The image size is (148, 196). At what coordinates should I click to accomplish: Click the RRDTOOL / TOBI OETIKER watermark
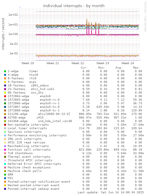pos(145,17)
